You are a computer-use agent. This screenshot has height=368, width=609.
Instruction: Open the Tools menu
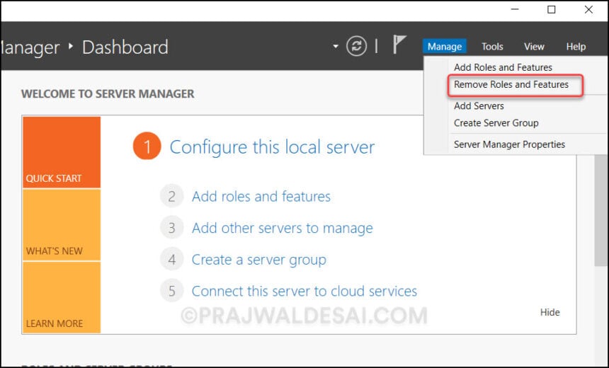click(492, 47)
